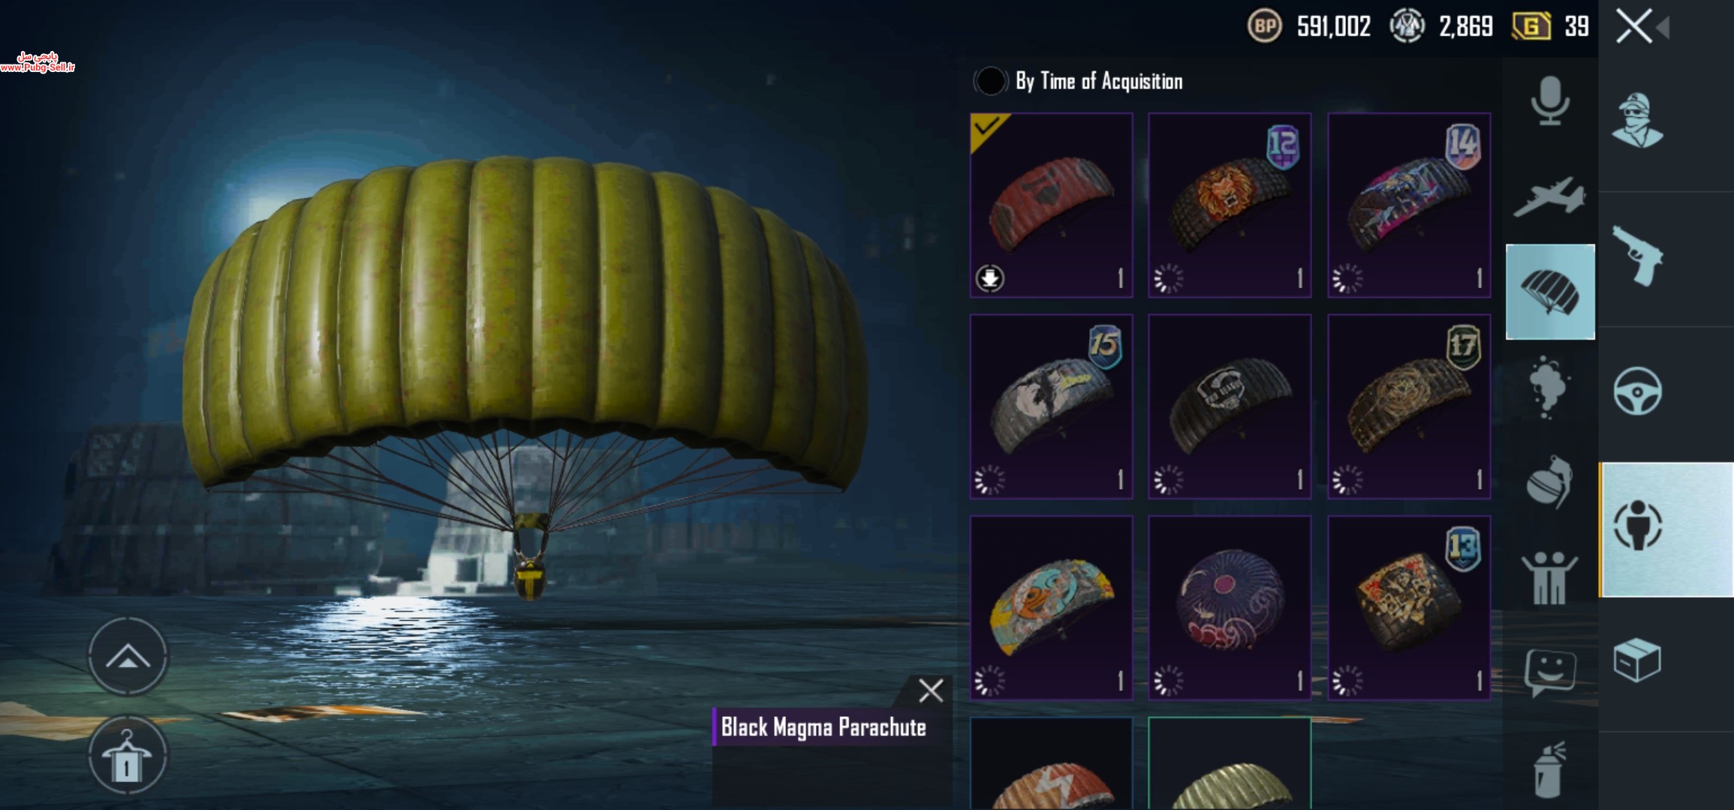The width and height of the screenshot is (1734, 810).
Task: Switch to the character appearance tab
Action: click(1666, 529)
